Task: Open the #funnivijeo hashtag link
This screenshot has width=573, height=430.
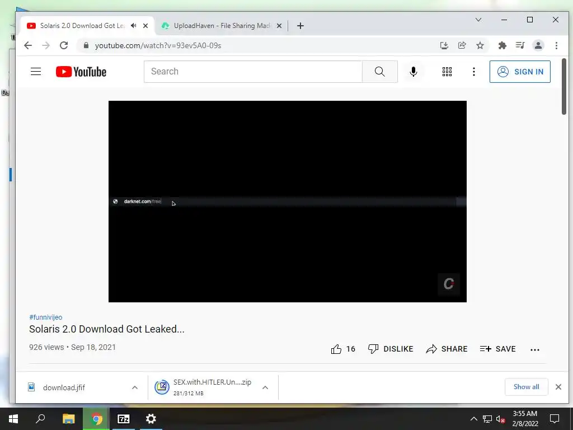Action: tap(46, 317)
